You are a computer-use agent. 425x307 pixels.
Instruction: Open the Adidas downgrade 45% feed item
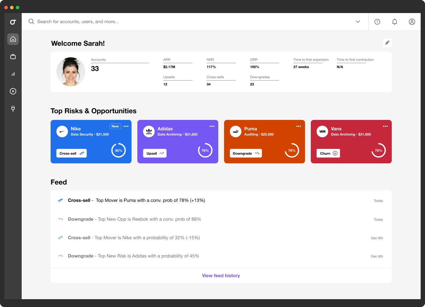pyautogui.click(x=221, y=256)
